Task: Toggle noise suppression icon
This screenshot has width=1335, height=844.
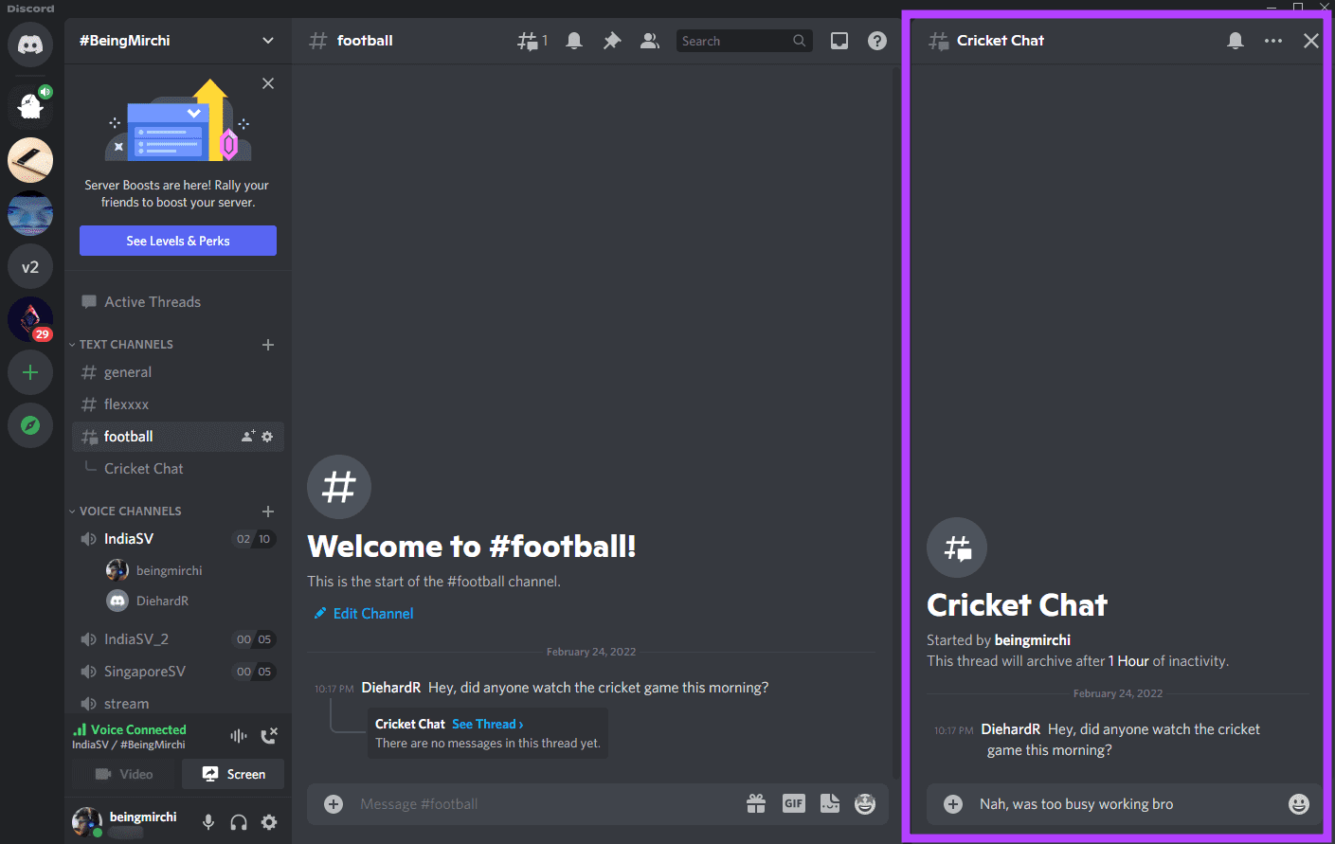Action: point(239,736)
